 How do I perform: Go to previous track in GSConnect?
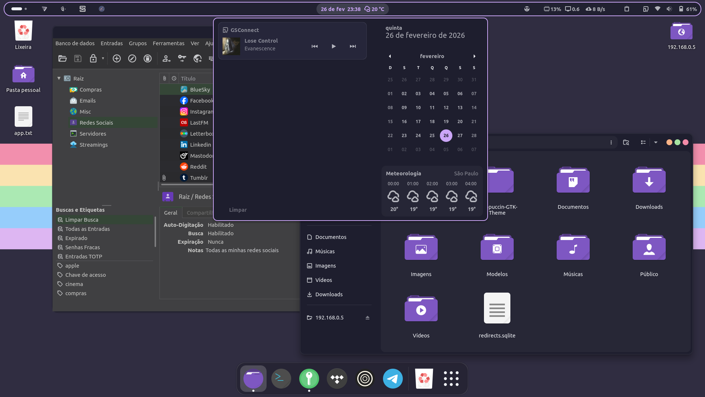(x=315, y=46)
